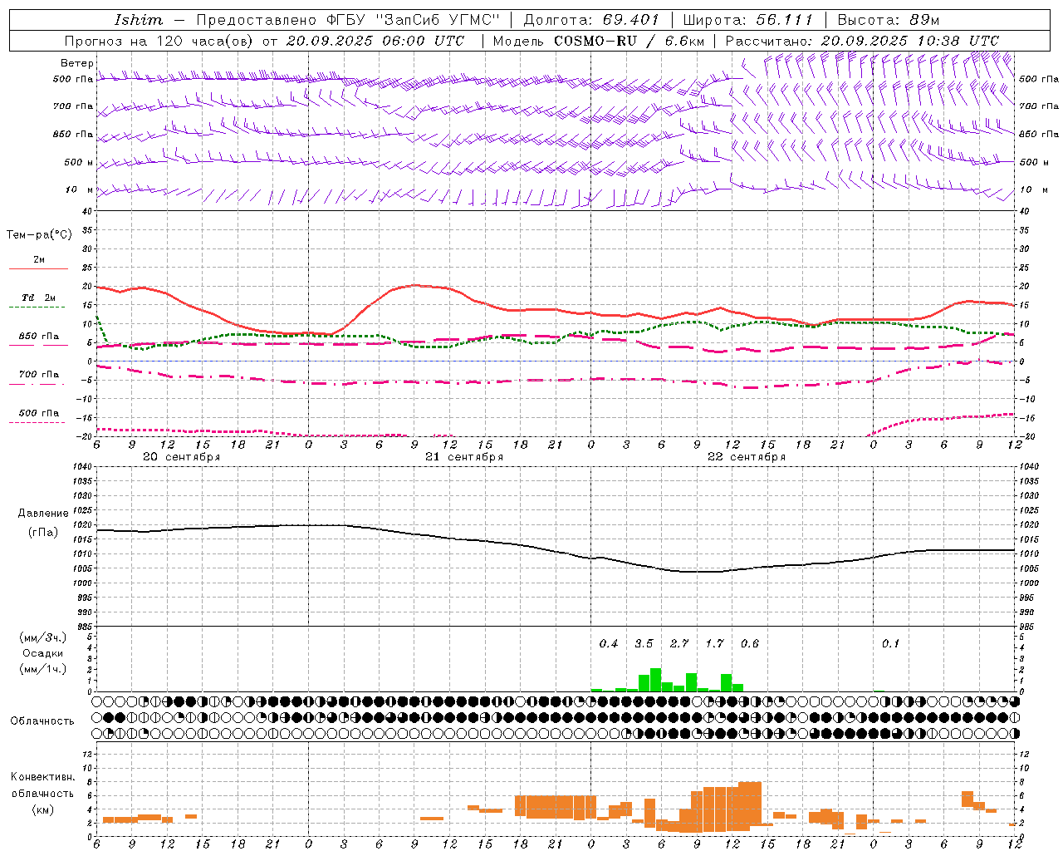Click the "Ishim" station title
Image resolution: width=1063 pixels, height=851 pixels.
pyautogui.click(x=139, y=20)
